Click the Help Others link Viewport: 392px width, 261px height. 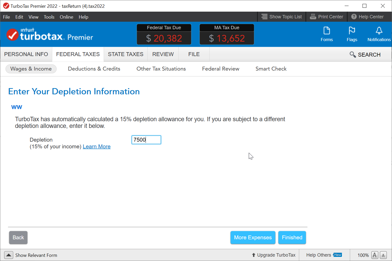click(x=319, y=255)
